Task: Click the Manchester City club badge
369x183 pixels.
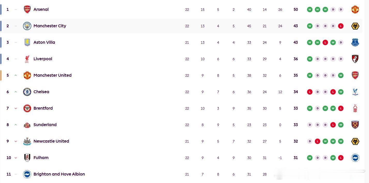Action: point(27,26)
